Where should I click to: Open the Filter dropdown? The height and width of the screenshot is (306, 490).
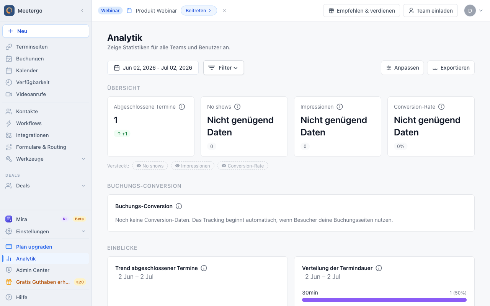224,68
